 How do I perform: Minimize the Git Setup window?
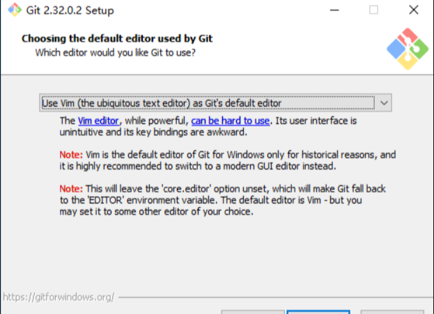point(334,10)
